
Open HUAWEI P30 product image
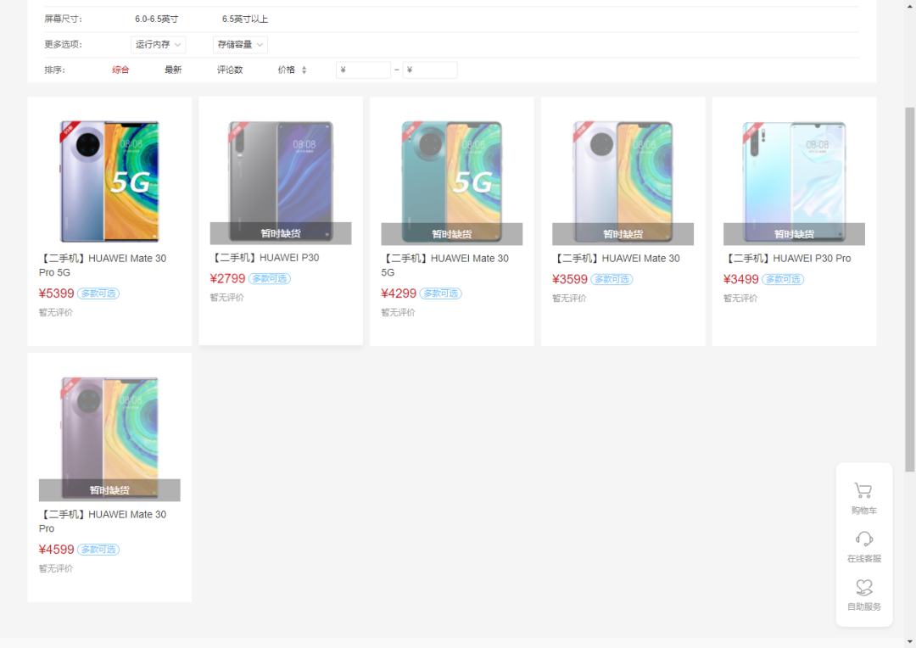pyautogui.click(x=281, y=182)
